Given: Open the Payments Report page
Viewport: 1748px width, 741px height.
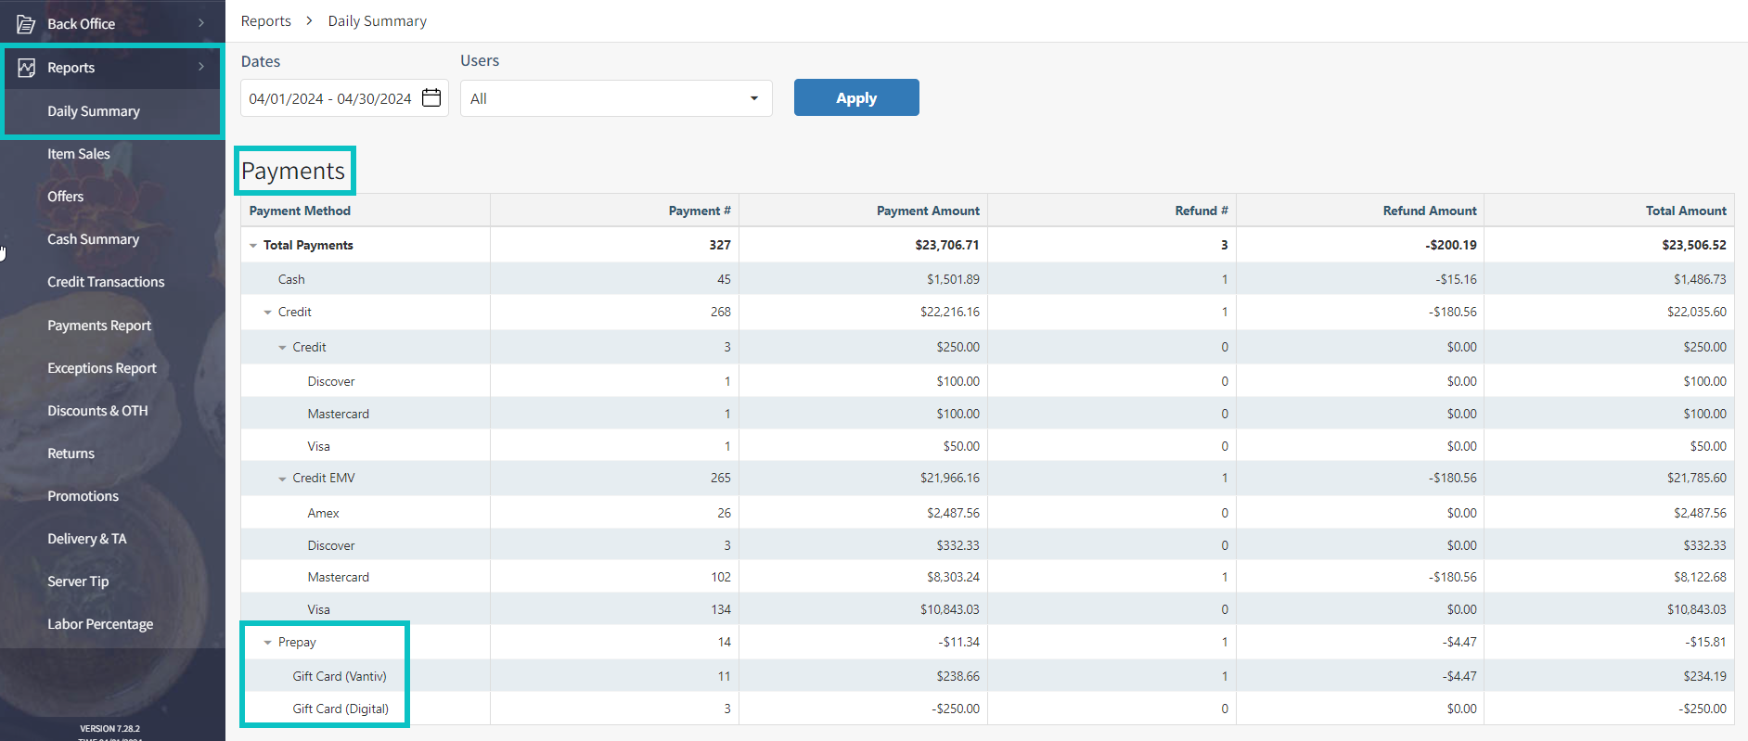Looking at the screenshot, I should (99, 326).
